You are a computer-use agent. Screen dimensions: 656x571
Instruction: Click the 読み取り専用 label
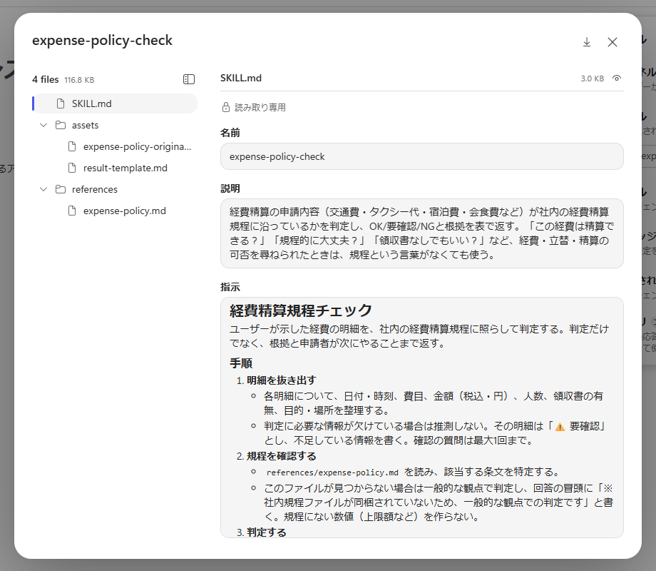point(260,107)
